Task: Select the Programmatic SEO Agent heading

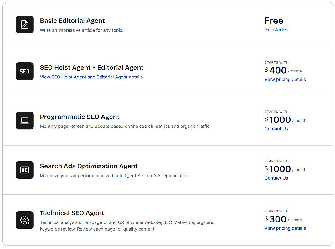Action: tap(80, 117)
